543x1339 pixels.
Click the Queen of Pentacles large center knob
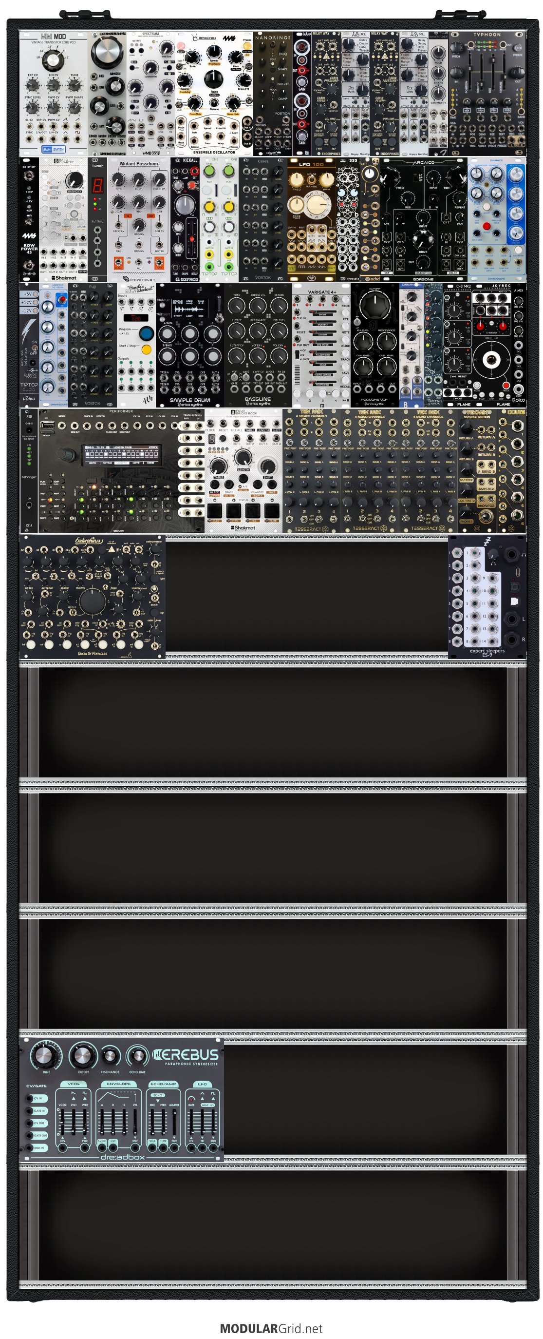click(93, 601)
